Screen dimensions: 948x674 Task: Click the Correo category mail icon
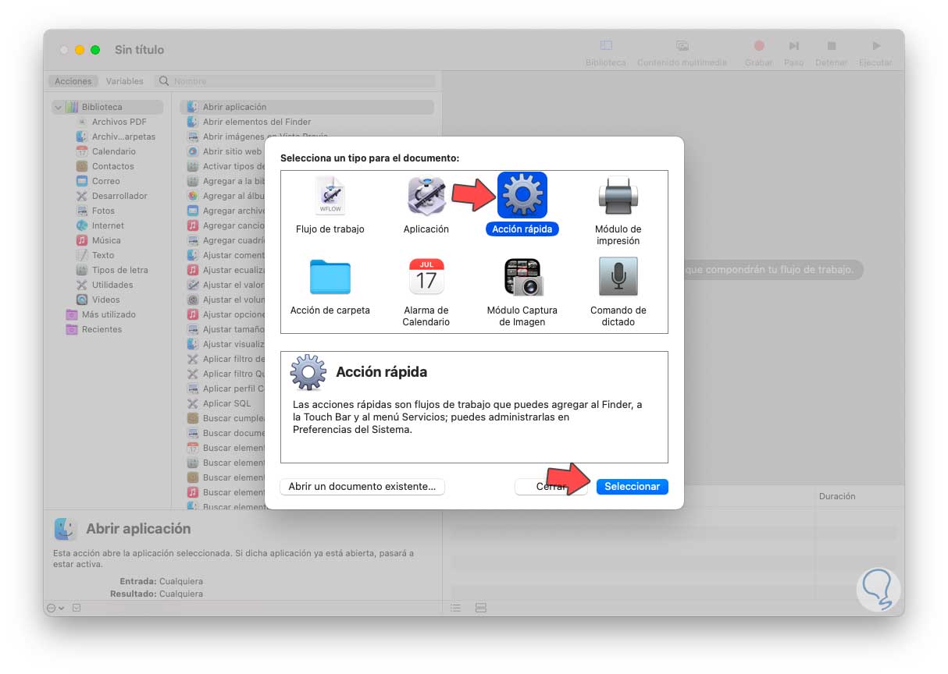[x=82, y=181]
